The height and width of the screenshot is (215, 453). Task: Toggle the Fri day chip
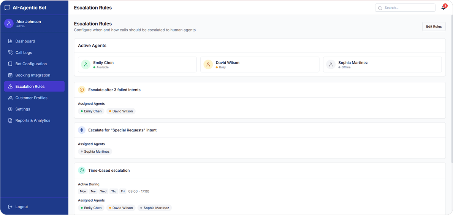[x=123, y=191]
